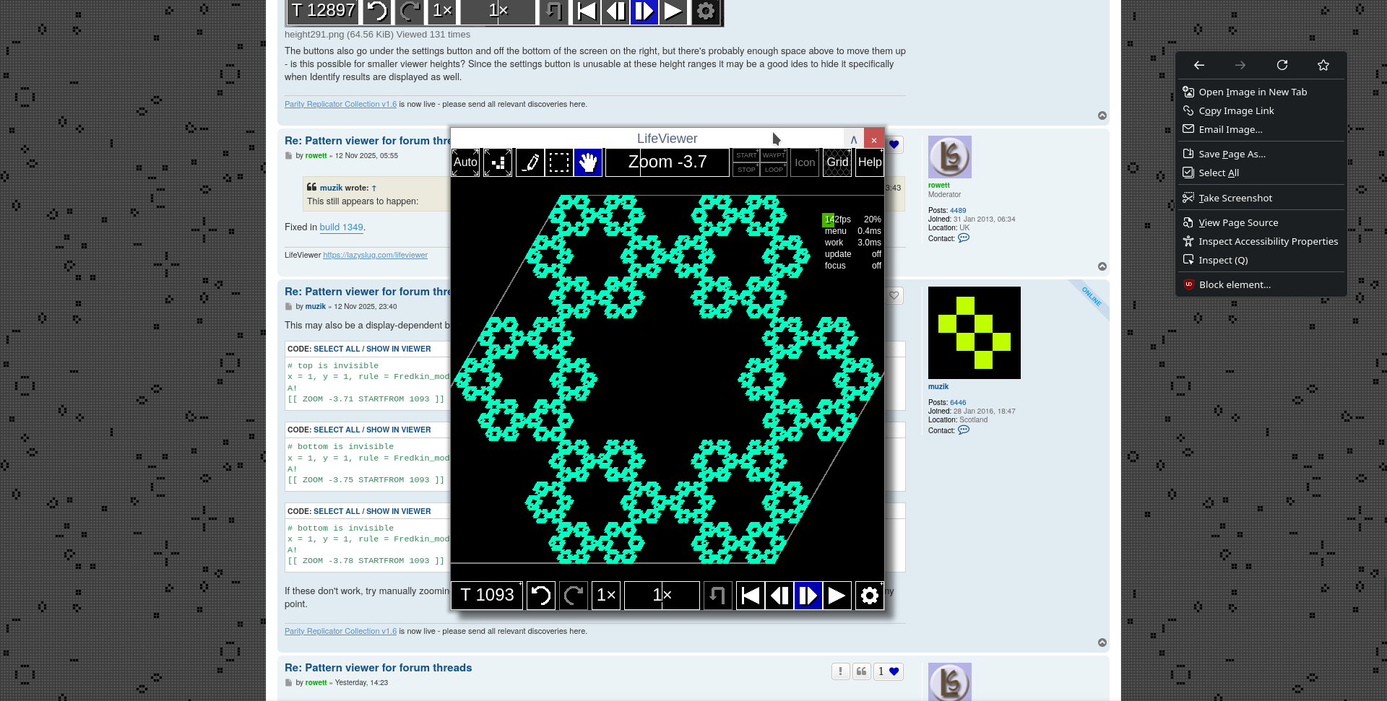Quote the last rowett post

(x=861, y=671)
